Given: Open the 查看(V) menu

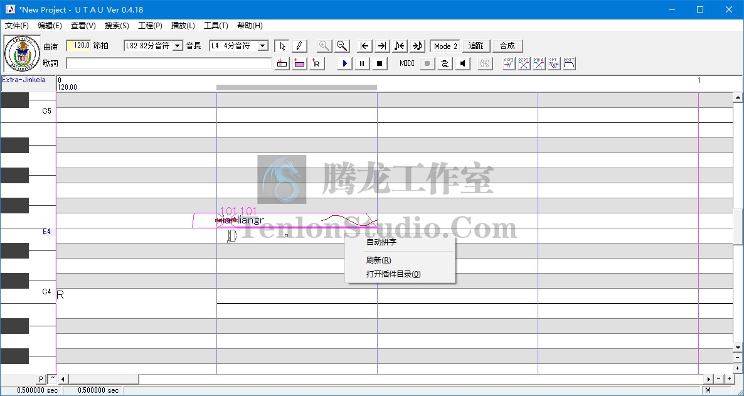Looking at the screenshot, I should coord(83,26).
